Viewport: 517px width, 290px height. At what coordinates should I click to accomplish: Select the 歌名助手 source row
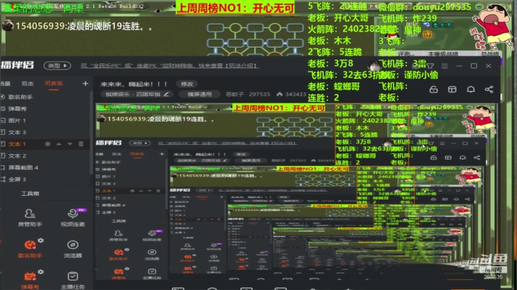[45, 97]
